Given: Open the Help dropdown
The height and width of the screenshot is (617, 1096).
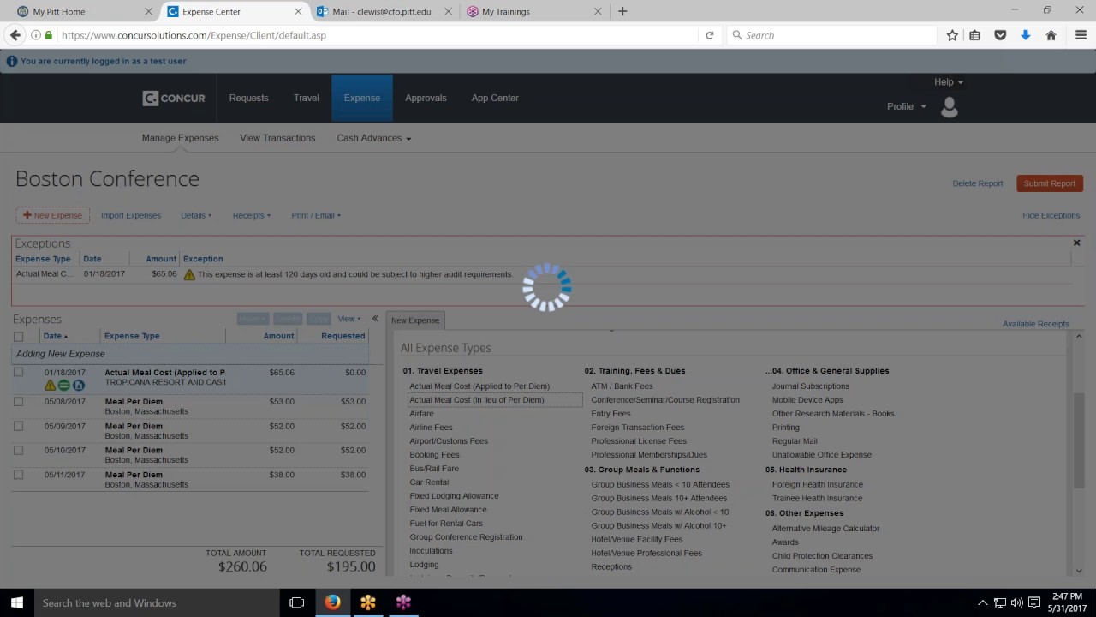Looking at the screenshot, I should 949,82.
